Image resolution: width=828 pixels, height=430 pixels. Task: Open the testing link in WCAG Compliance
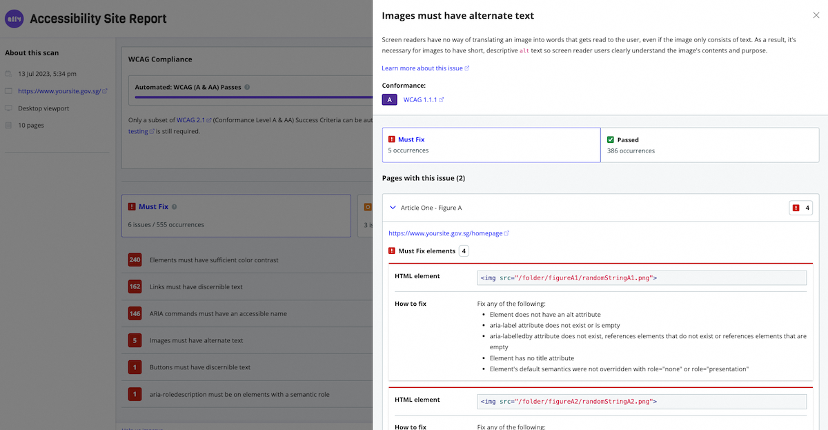tap(141, 131)
